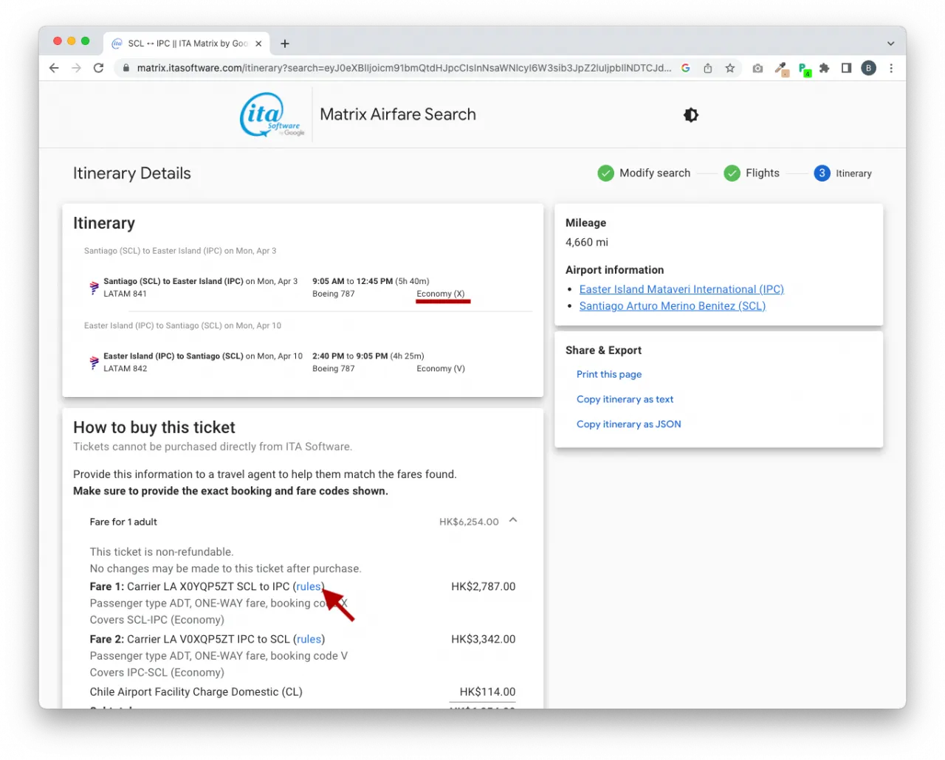Click 2:40 PM to 9:05 PM time
The image size is (945, 760).
(350, 356)
